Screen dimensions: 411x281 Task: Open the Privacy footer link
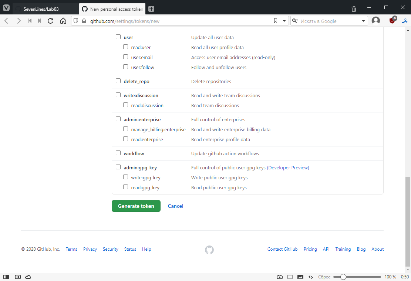pyautogui.click(x=90, y=249)
